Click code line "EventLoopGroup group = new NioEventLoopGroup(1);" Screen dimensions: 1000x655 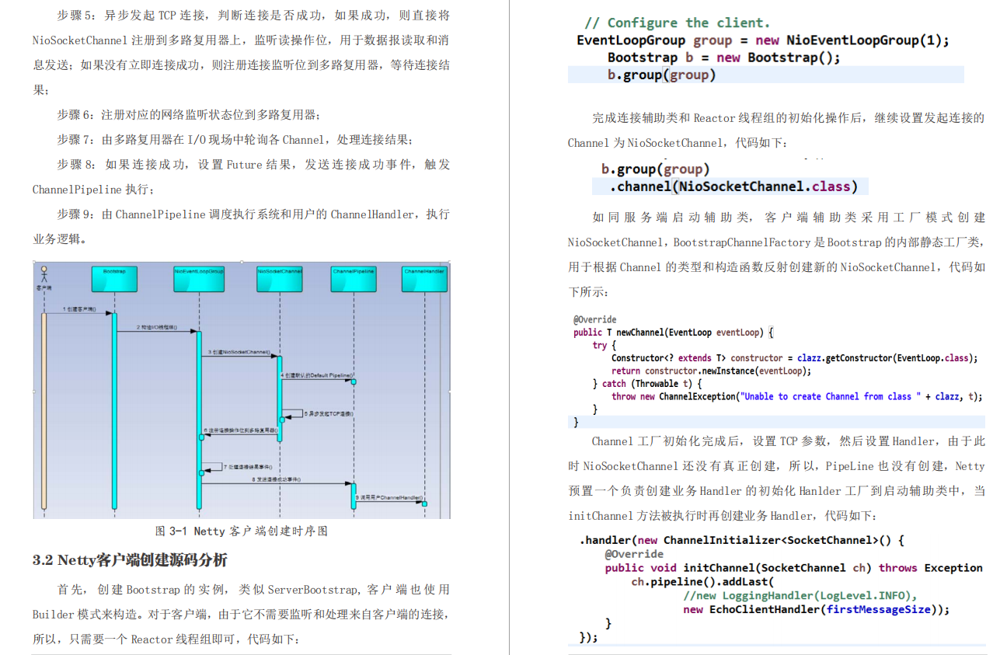[763, 40]
